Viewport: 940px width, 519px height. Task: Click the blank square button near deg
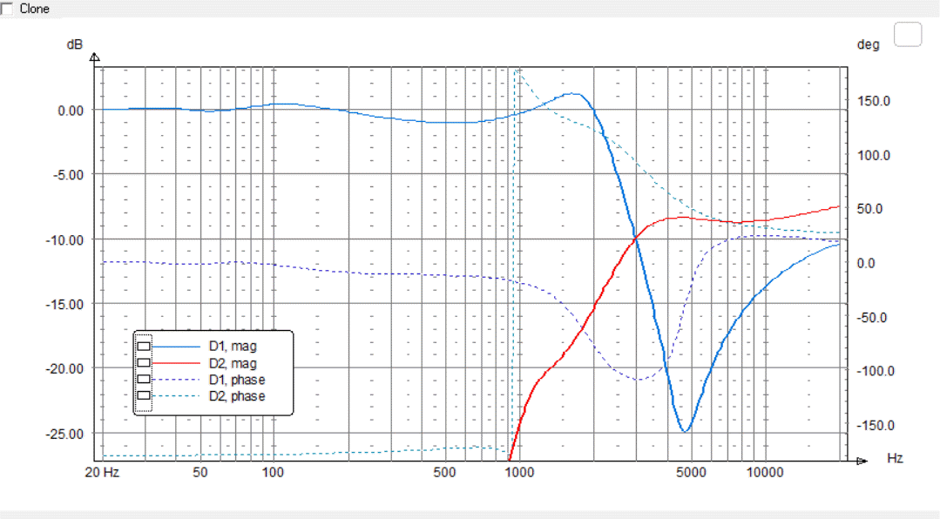pos(908,34)
